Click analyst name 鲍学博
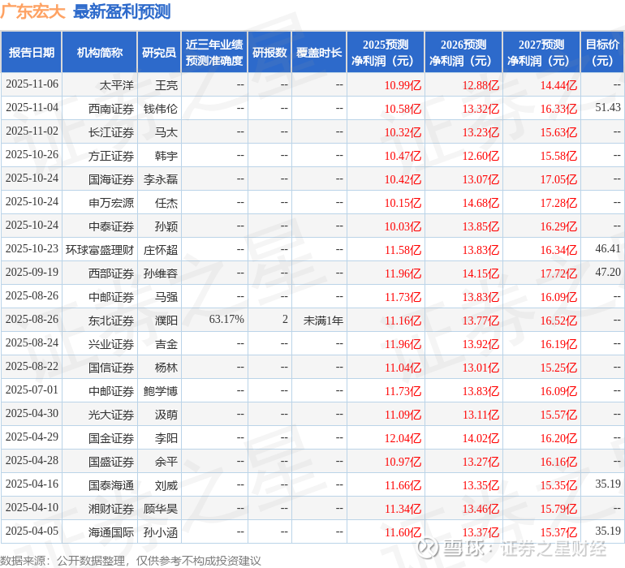Viewport: 625px width, 568px height. coord(161,390)
